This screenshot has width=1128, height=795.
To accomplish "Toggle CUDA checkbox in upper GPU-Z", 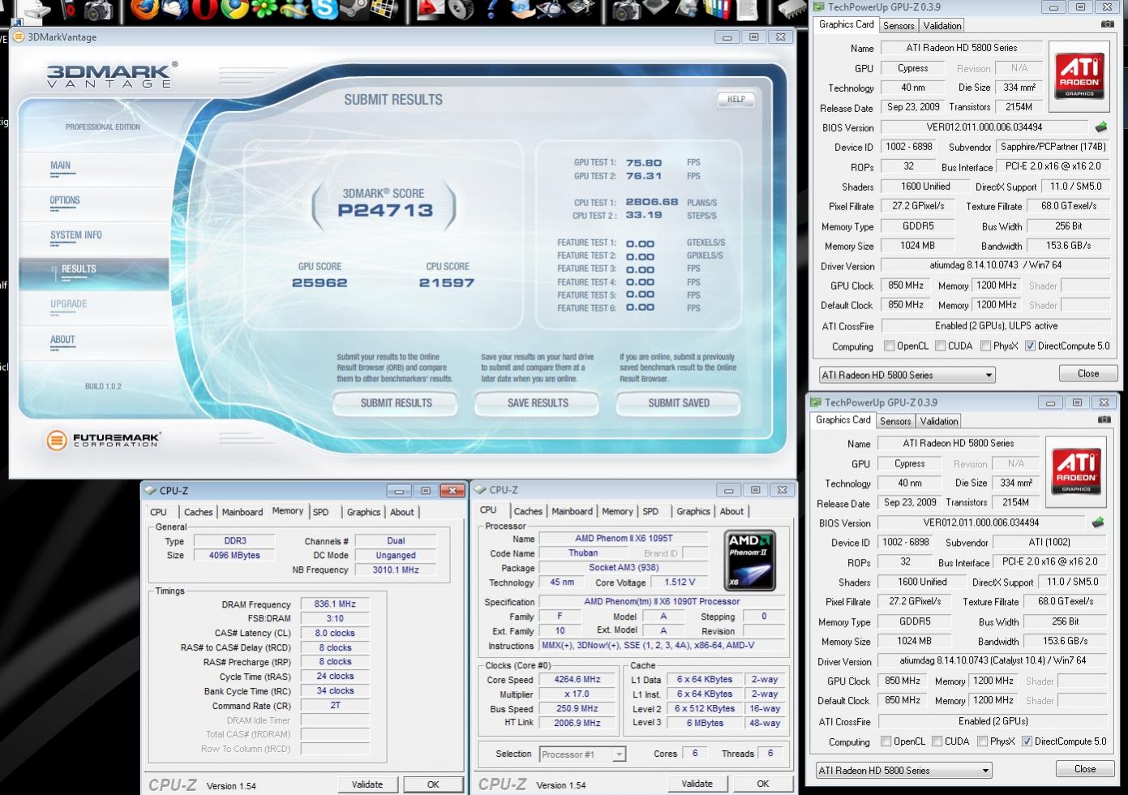I will coord(941,346).
